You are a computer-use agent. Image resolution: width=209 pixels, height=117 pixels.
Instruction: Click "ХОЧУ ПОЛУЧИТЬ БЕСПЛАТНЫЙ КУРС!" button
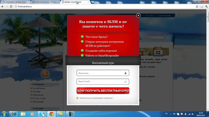click(x=103, y=91)
